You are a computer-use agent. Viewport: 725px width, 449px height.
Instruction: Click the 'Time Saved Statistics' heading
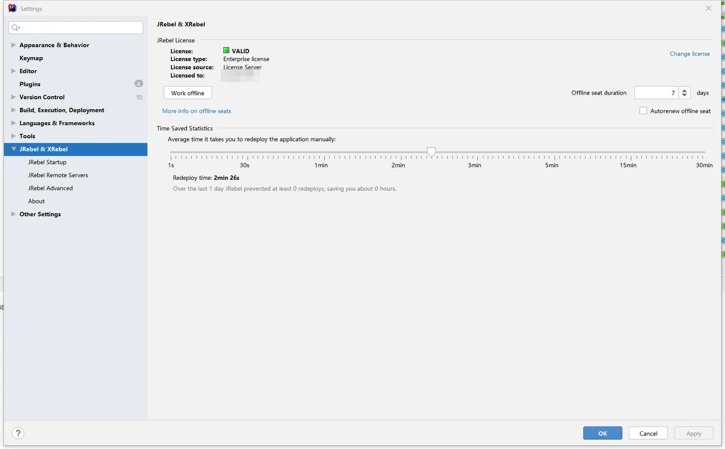click(x=185, y=129)
